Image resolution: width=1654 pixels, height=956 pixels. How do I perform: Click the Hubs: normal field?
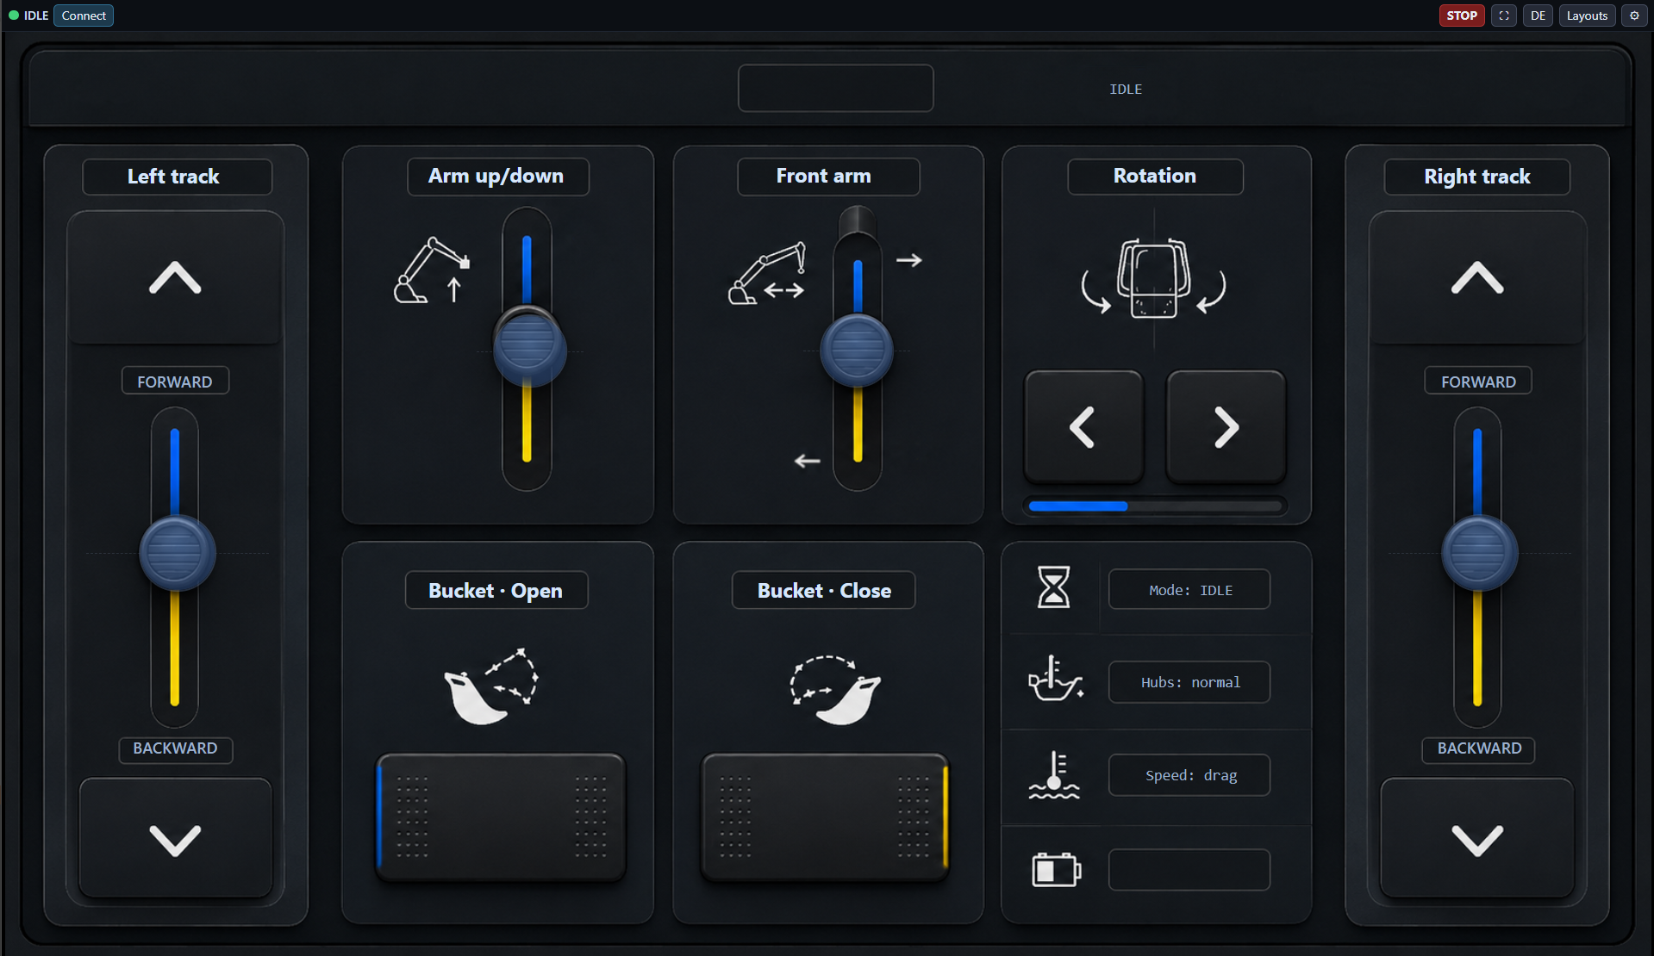coord(1189,682)
